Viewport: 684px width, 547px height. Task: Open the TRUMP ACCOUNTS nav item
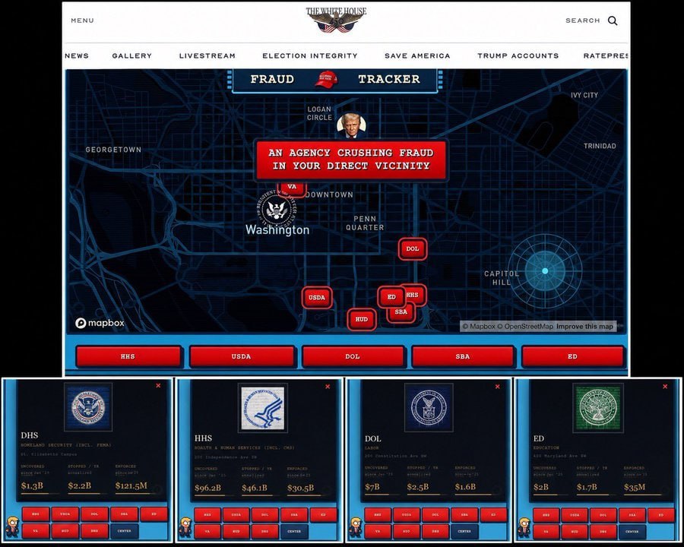pos(518,55)
